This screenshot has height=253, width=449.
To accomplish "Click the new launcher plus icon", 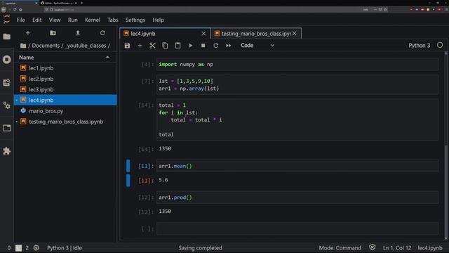I will point(28,33).
